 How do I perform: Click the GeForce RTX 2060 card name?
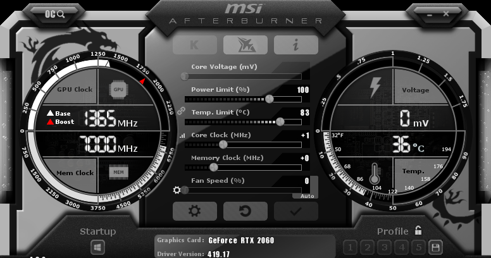[x=241, y=240]
